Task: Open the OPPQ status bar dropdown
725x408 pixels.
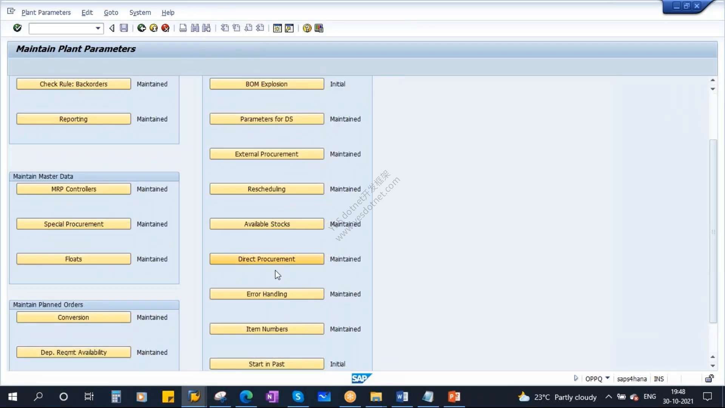Action: click(608, 378)
